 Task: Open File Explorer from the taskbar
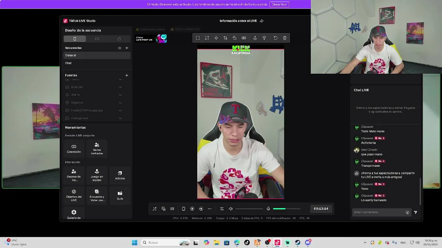point(217,242)
